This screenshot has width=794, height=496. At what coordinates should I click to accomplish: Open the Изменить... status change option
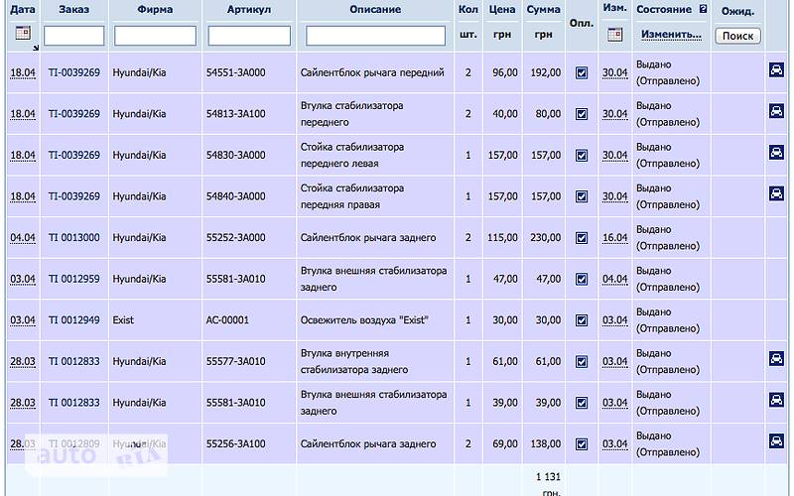[x=671, y=35]
